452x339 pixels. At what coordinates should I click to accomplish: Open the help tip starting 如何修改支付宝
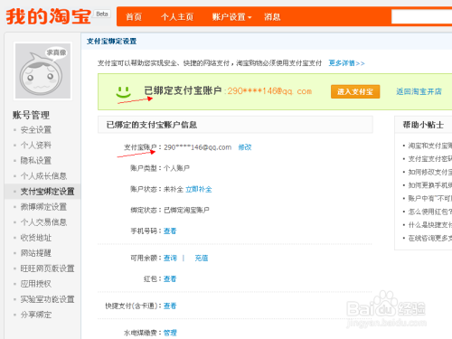430,172
